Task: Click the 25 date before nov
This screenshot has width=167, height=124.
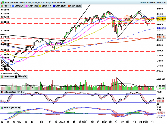Action: coord(14,122)
